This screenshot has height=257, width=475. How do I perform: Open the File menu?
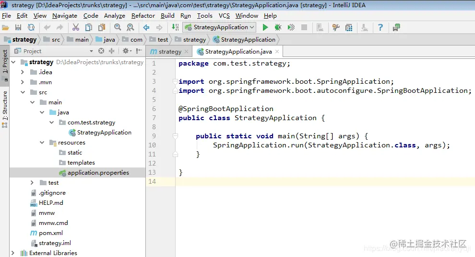[x=6, y=16]
